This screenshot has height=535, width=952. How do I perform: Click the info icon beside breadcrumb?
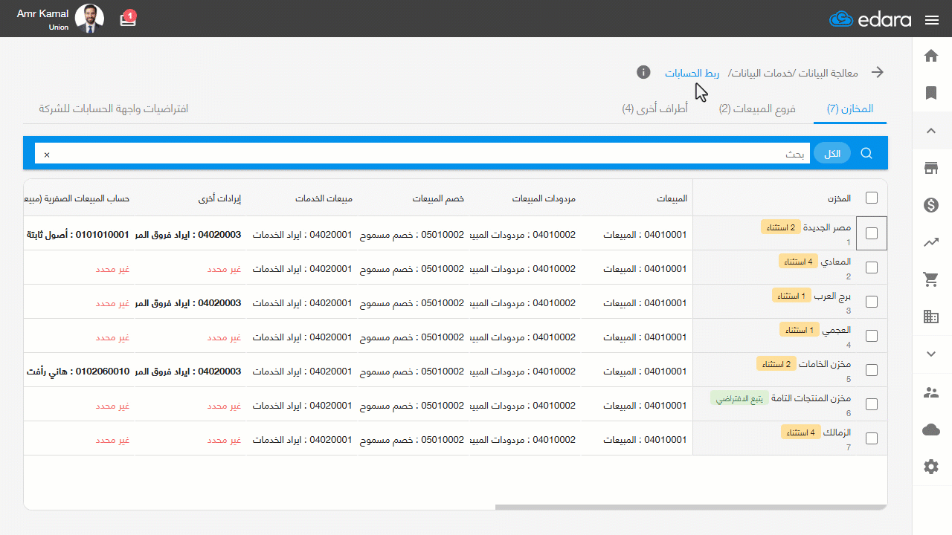[x=644, y=72]
